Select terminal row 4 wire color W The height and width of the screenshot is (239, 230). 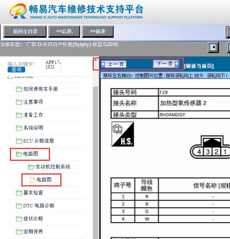click(146, 219)
